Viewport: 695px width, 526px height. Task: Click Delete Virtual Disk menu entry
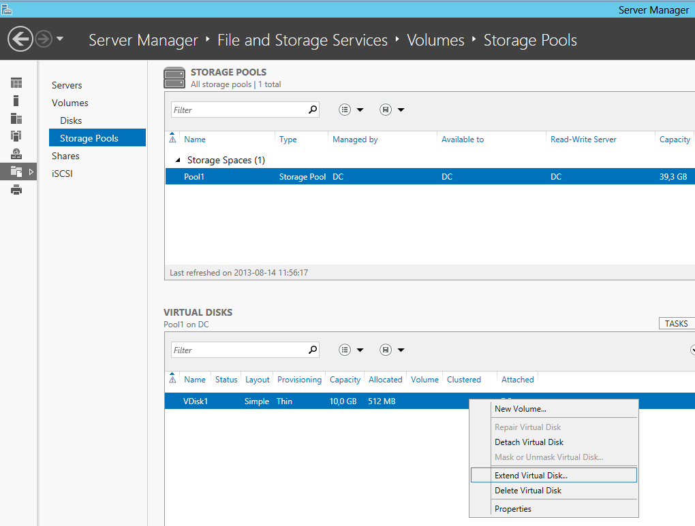click(528, 491)
